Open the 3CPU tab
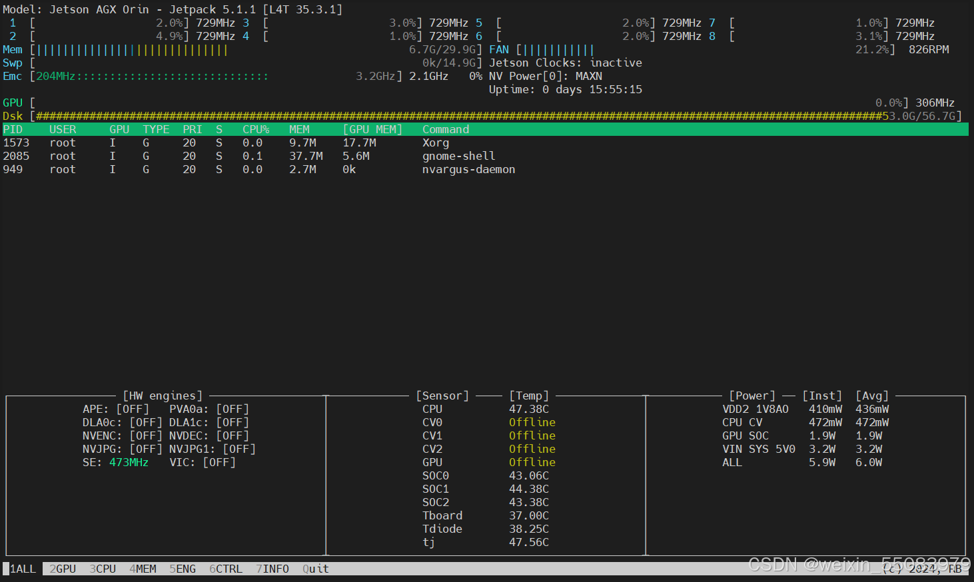The image size is (974, 582). point(103,569)
